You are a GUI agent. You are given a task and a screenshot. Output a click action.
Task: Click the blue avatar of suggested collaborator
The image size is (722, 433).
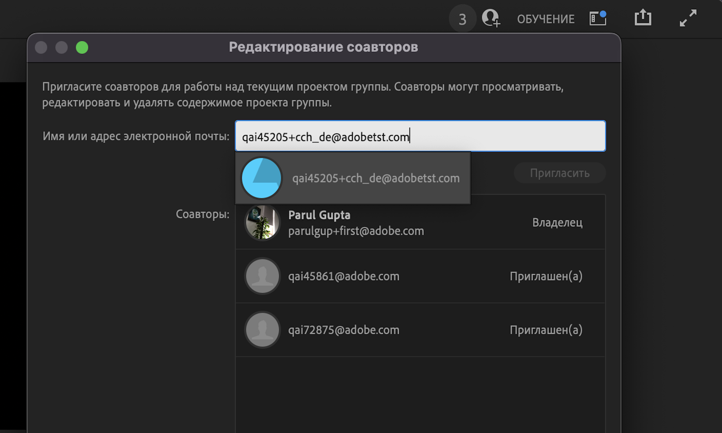pos(262,178)
